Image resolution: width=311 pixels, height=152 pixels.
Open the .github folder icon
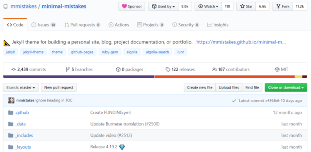point(10,113)
